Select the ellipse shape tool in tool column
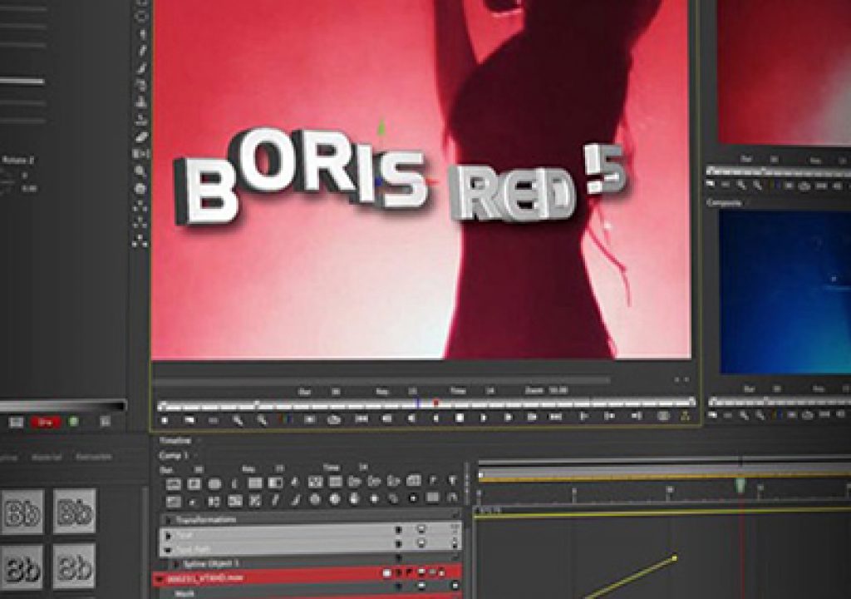The height and width of the screenshot is (599, 851). pos(141,17)
